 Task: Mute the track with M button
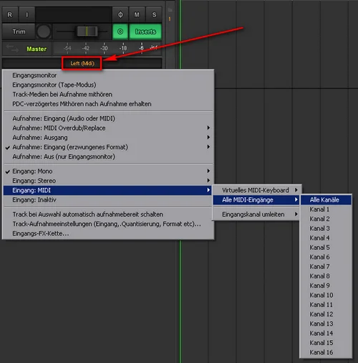[x=137, y=15]
